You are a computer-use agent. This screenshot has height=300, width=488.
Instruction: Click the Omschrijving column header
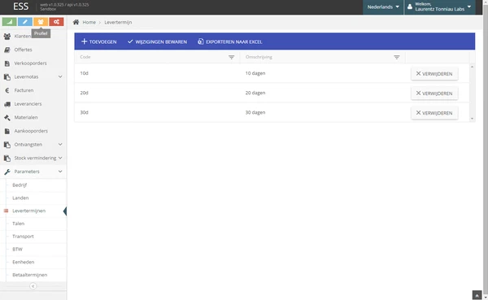(322, 57)
